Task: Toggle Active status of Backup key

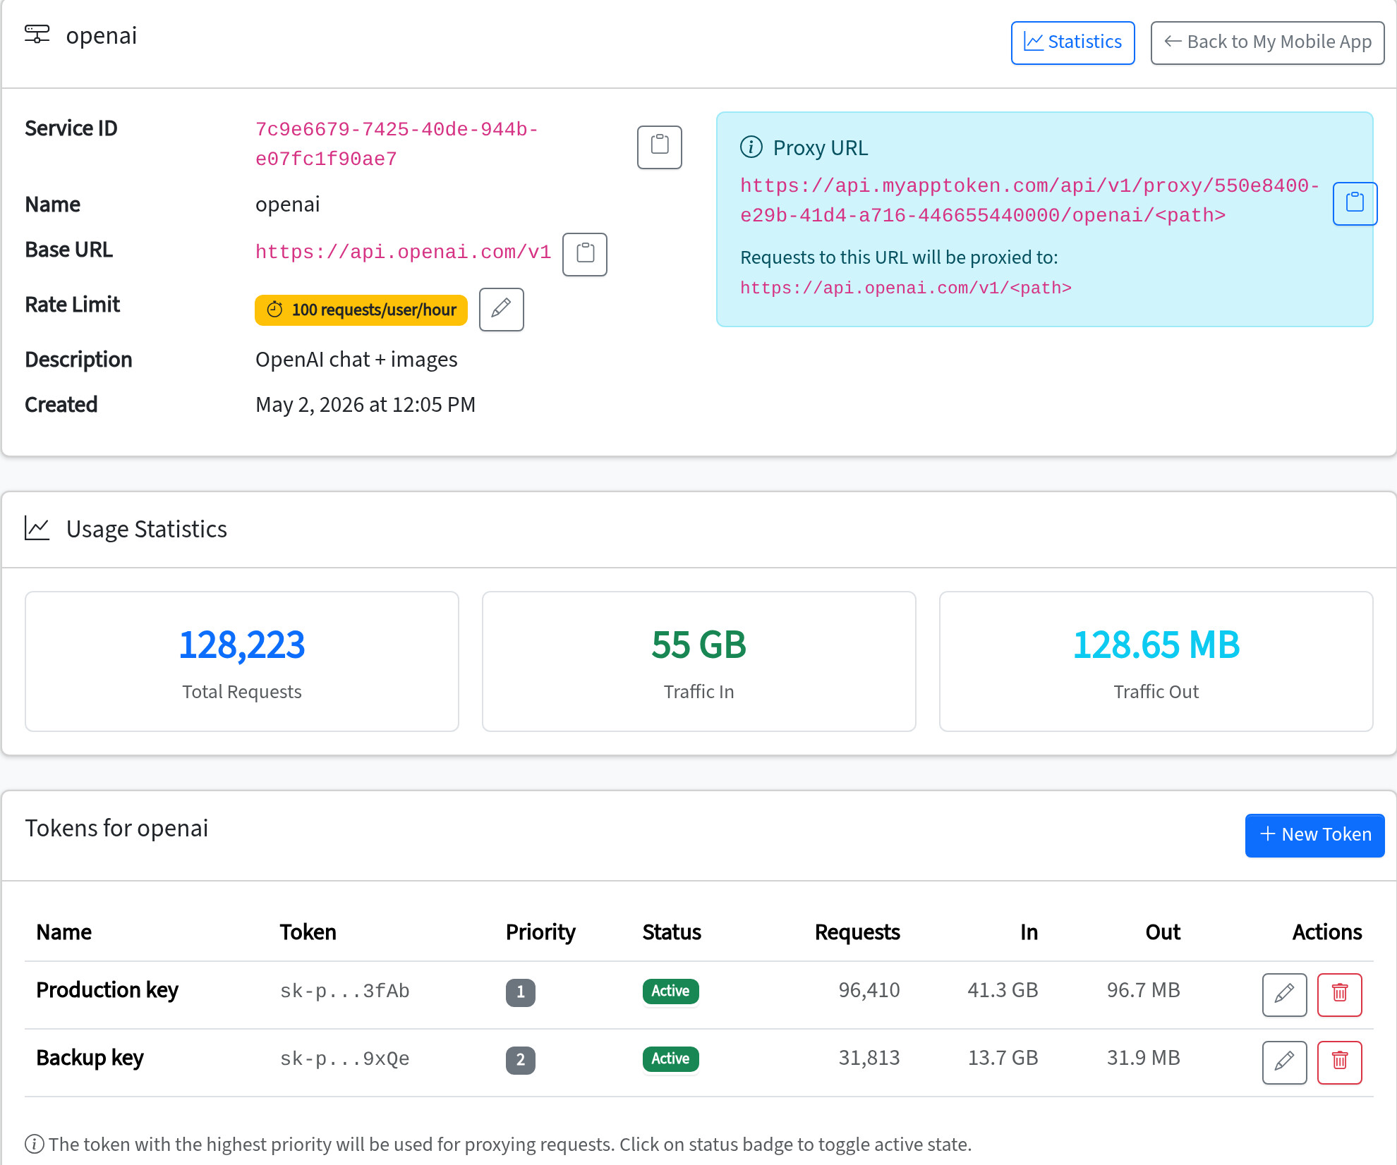Action: [670, 1059]
